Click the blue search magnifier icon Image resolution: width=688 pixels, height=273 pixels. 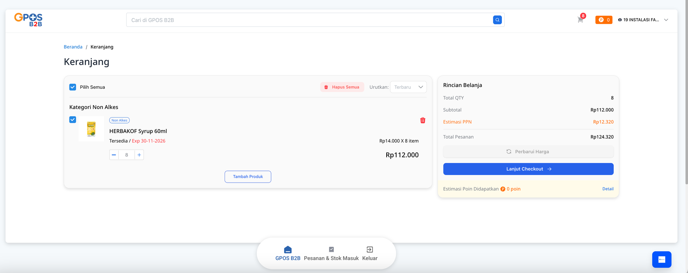pyautogui.click(x=497, y=20)
